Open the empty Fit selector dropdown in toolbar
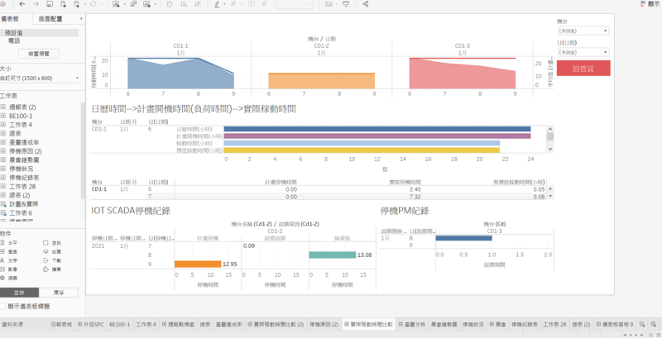Screen dimensions: 662x338 pos(295,4)
